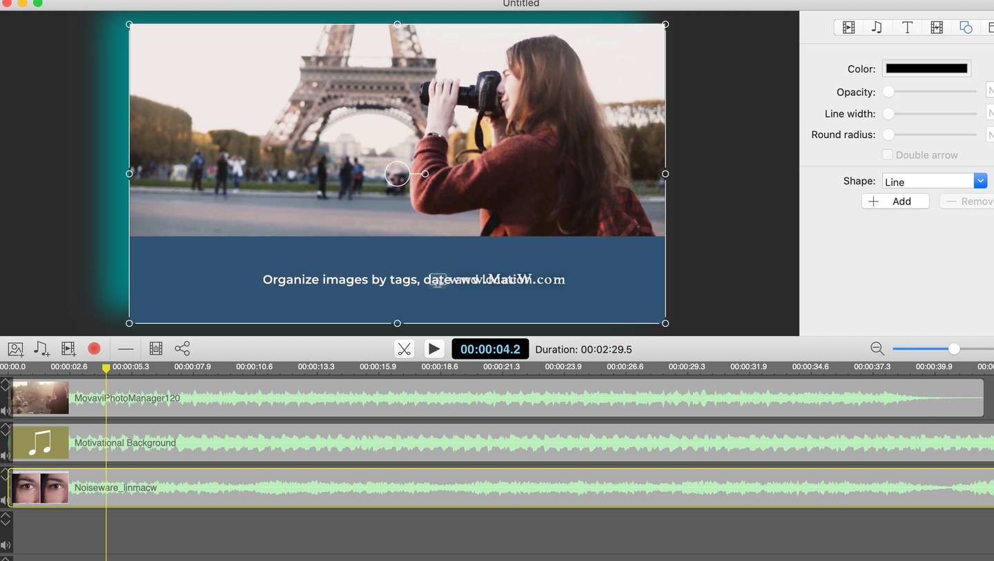Click the zoom out magnifier icon
The width and height of the screenshot is (994, 561).
[877, 349]
